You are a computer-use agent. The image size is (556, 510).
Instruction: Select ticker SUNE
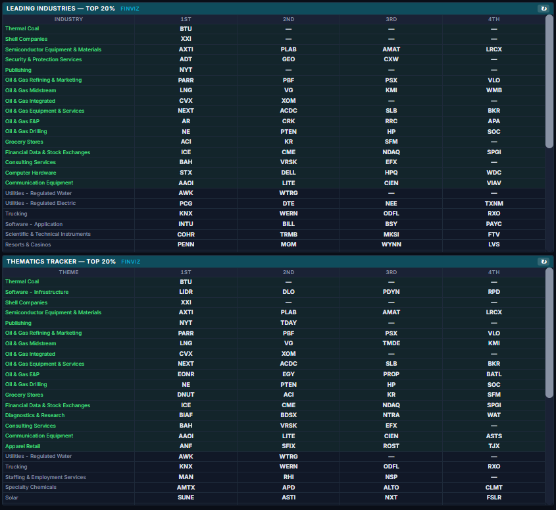click(186, 497)
